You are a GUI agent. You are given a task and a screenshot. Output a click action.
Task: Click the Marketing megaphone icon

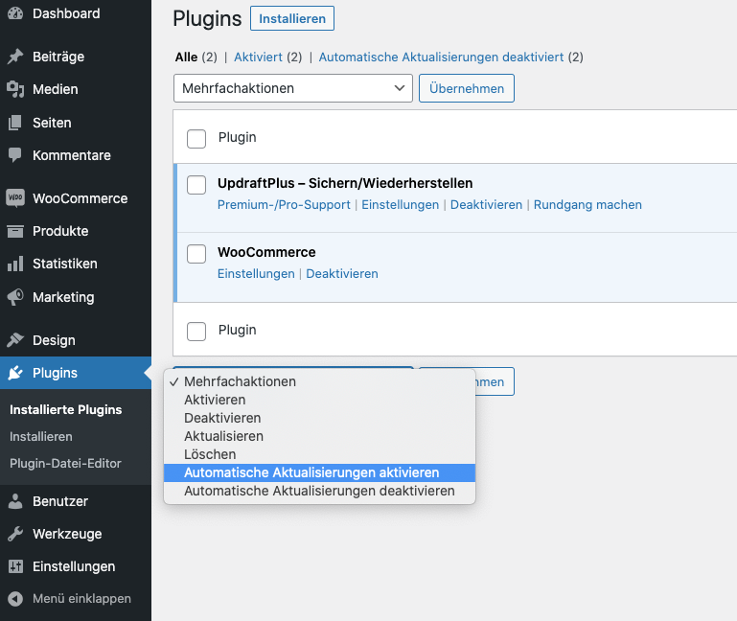[15, 297]
